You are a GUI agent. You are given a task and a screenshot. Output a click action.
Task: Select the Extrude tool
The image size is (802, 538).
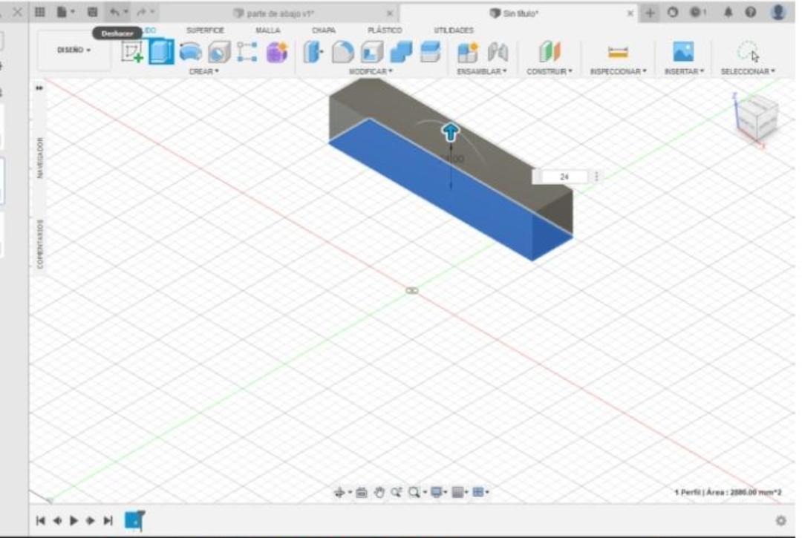(162, 52)
